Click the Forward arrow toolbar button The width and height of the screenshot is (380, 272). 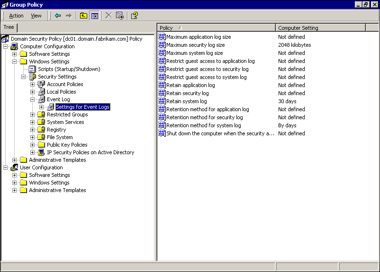[x=69, y=16]
